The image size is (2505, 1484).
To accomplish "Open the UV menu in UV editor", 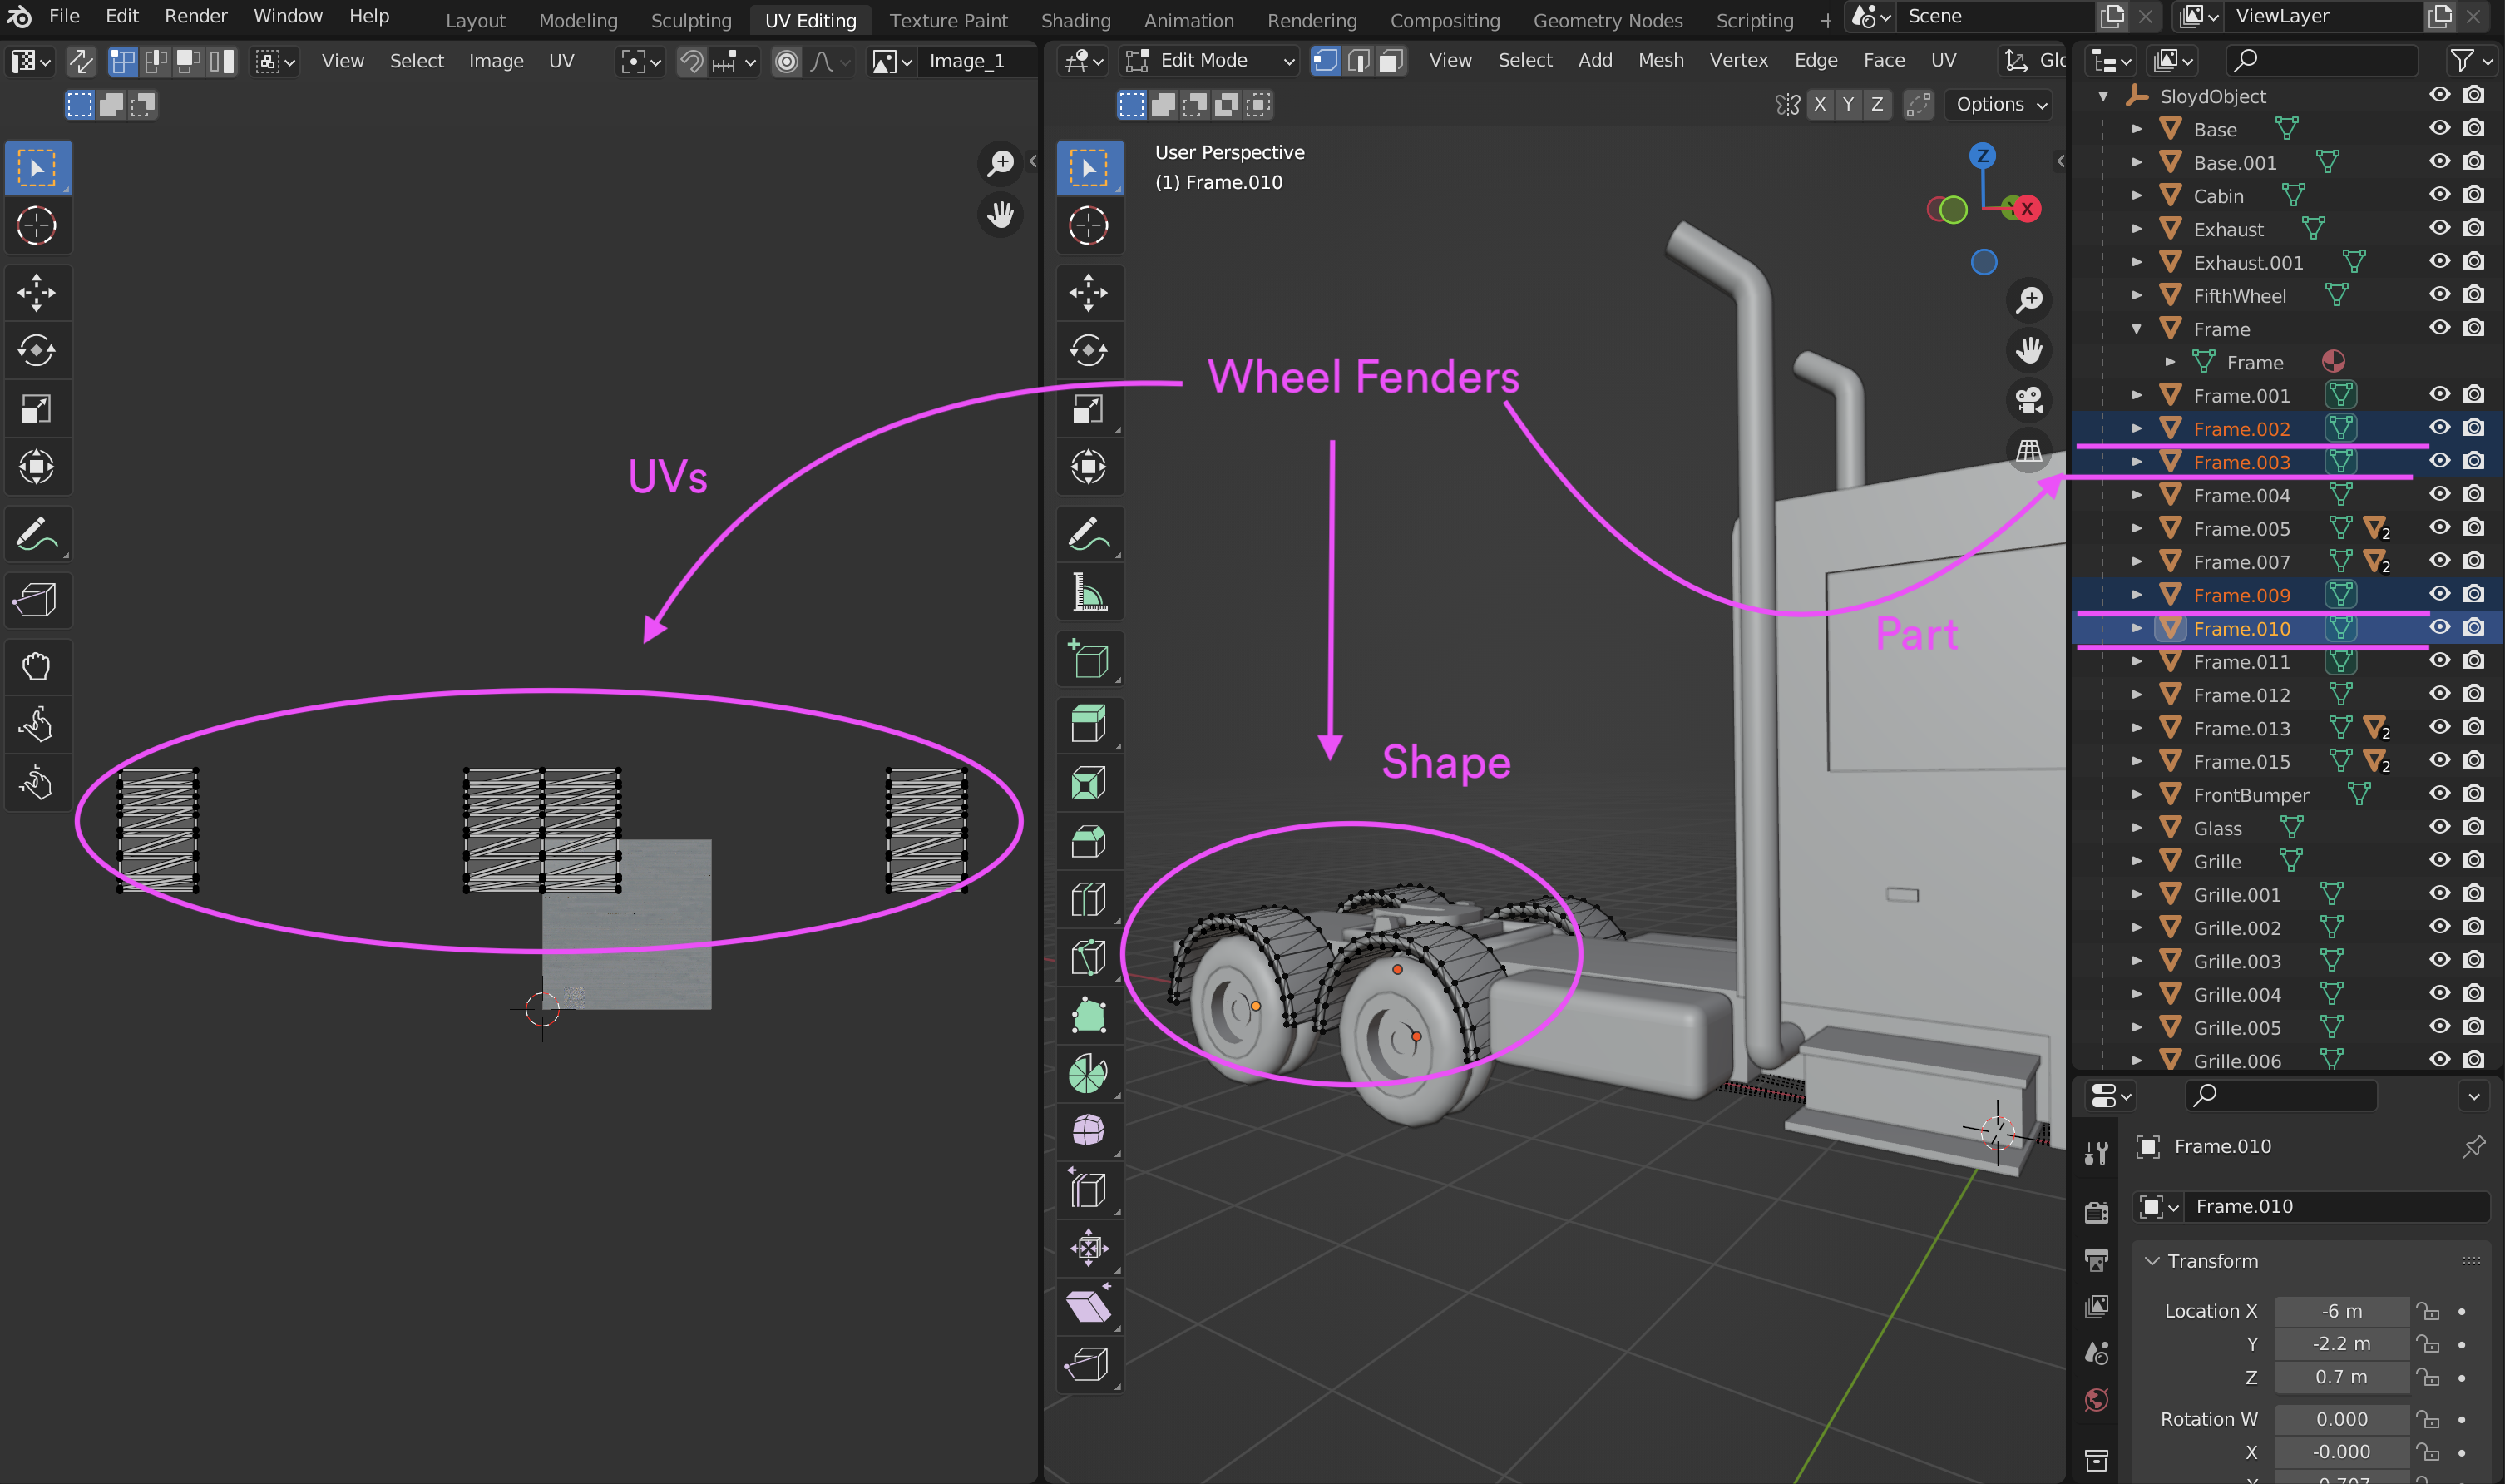I will pos(561,61).
